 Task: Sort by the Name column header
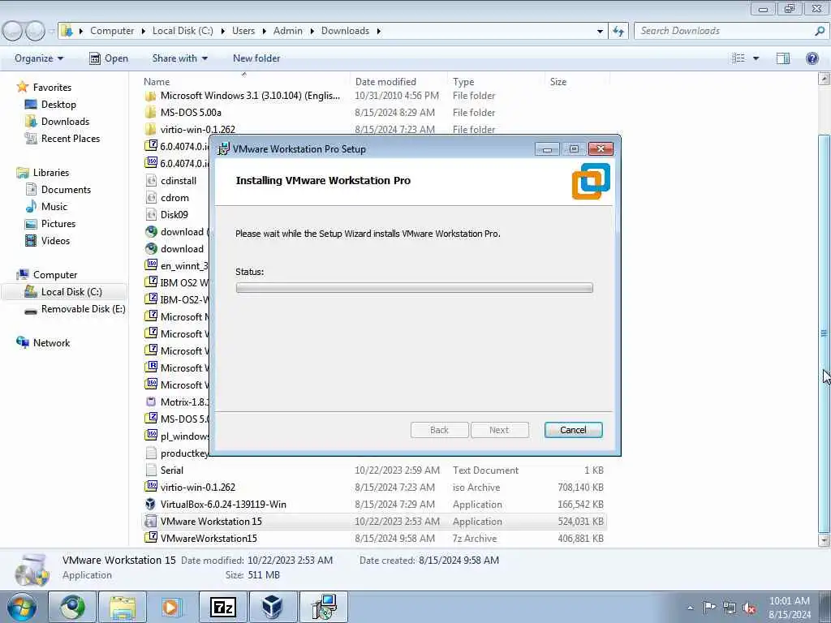157,82
